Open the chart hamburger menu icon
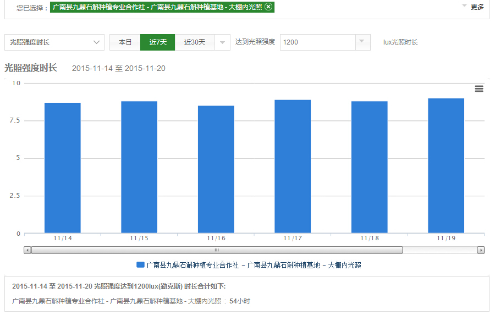The image size is (495, 315). pos(479,89)
